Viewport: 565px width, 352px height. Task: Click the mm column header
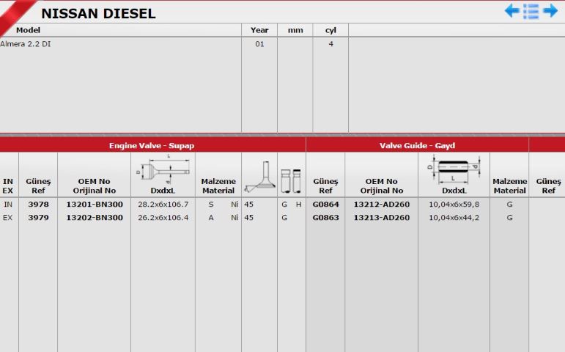tap(295, 30)
